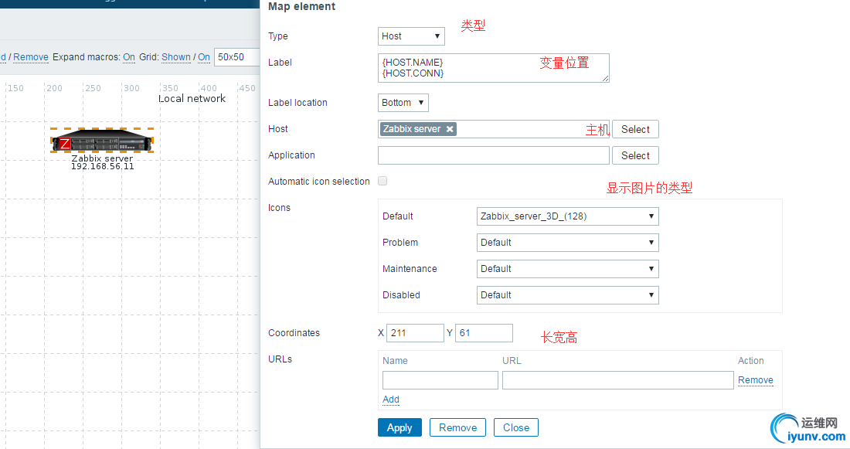Image resolution: width=850 pixels, height=449 pixels.
Task: Click Select button next to Host field
Action: [635, 129]
